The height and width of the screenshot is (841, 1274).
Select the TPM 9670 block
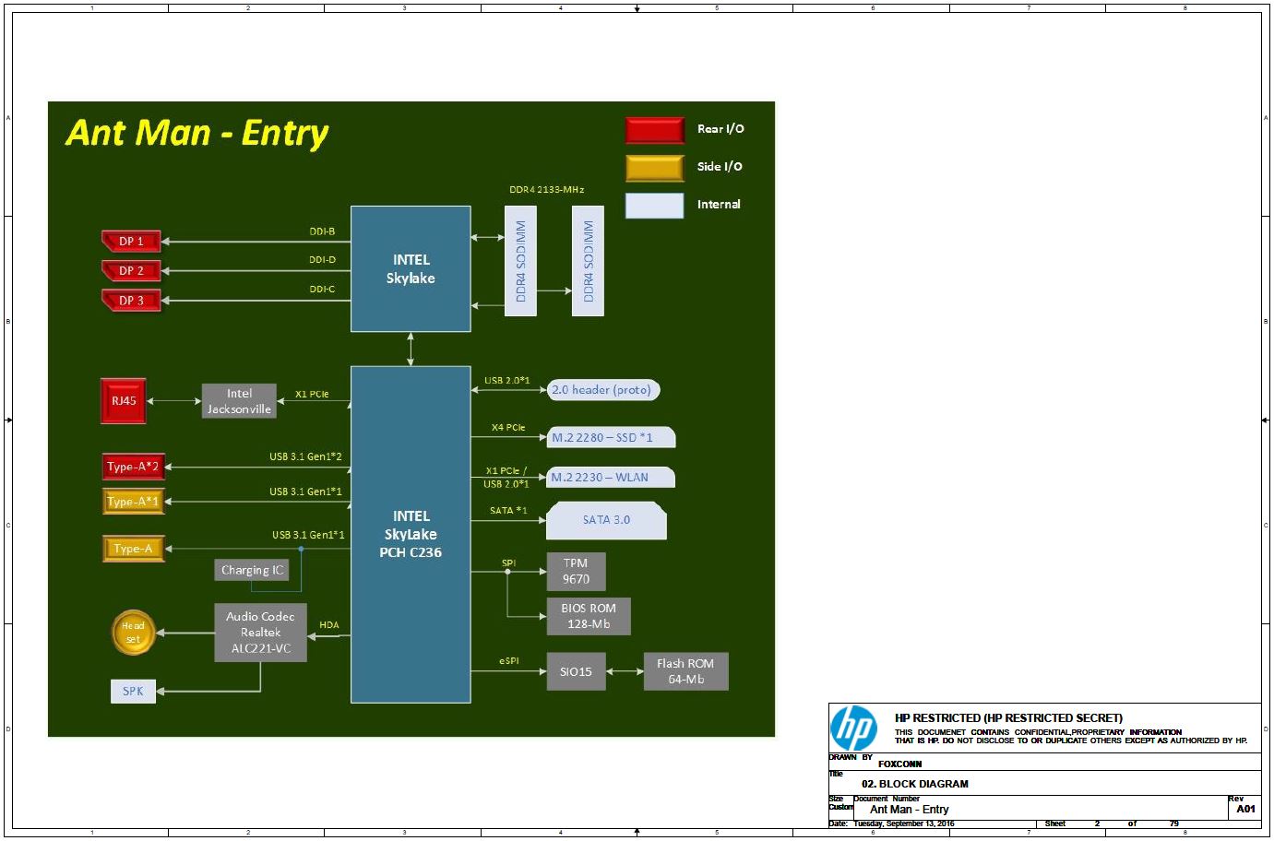tap(576, 571)
